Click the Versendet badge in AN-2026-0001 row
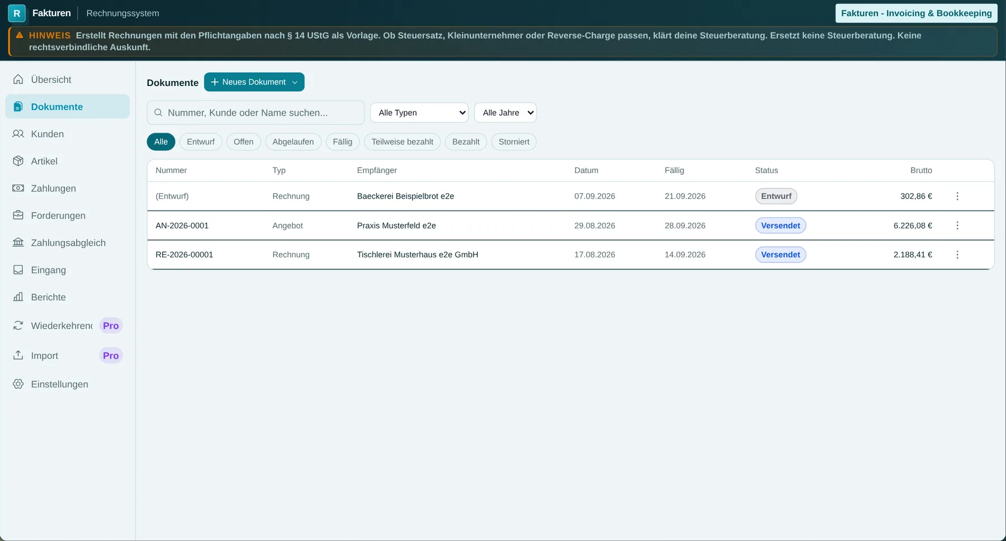 781,226
